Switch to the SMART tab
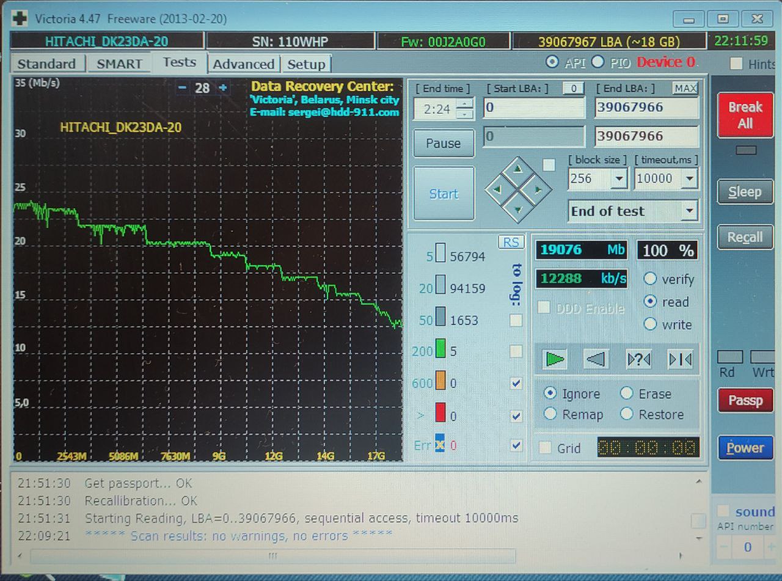 coord(119,64)
